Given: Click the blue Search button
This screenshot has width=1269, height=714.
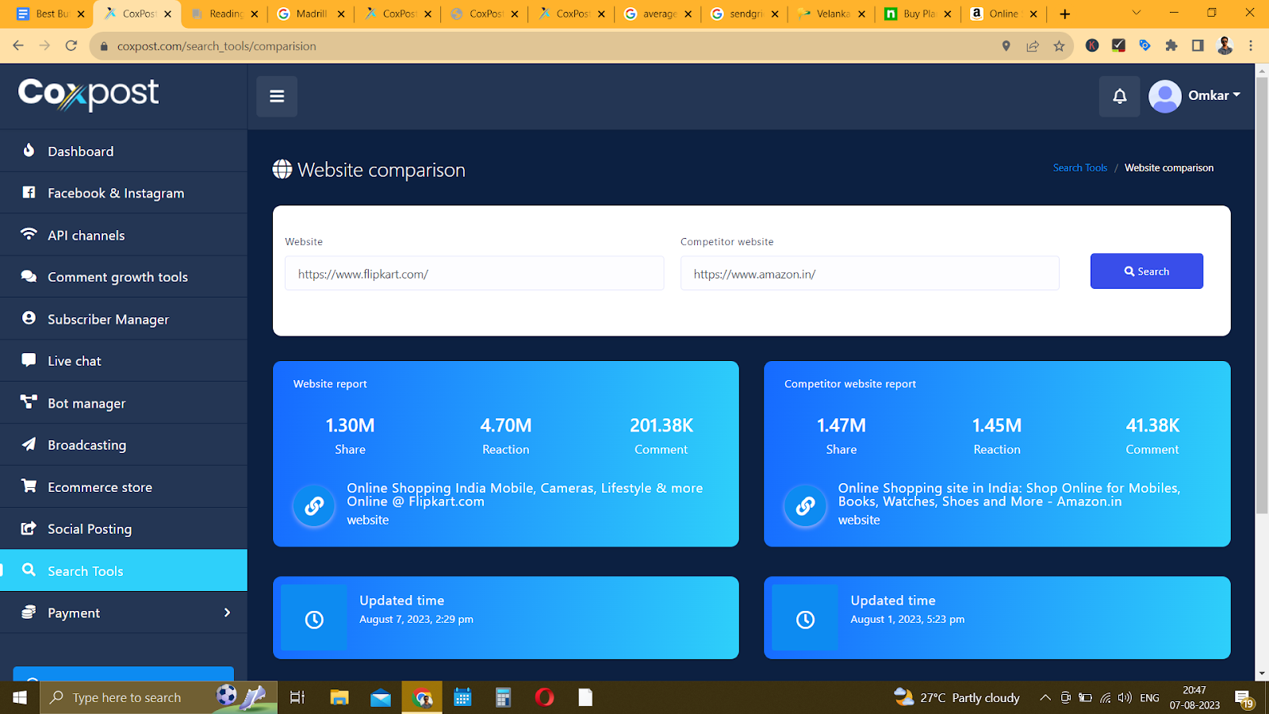Looking at the screenshot, I should pyautogui.click(x=1146, y=271).
